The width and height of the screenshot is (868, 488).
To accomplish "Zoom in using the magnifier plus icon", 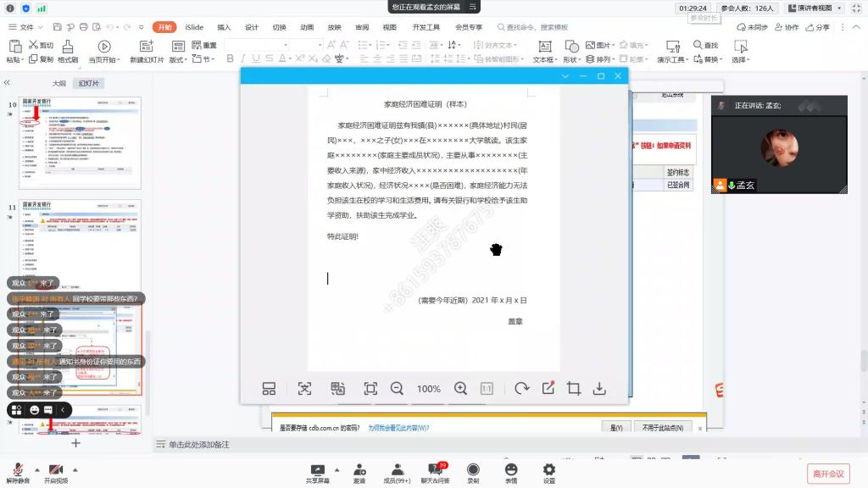I will pos(460,388).
